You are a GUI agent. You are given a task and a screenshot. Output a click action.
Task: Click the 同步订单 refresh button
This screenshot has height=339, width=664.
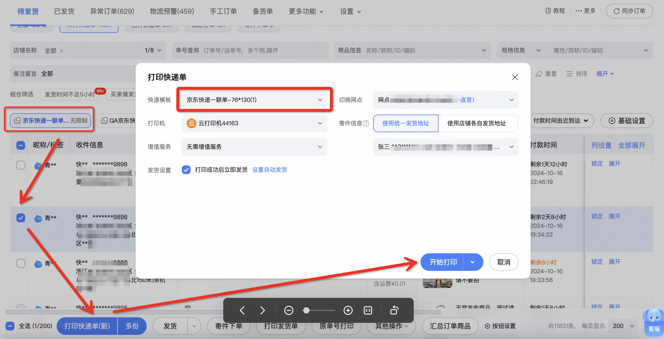pyautogui.click(x=629, y=11)
